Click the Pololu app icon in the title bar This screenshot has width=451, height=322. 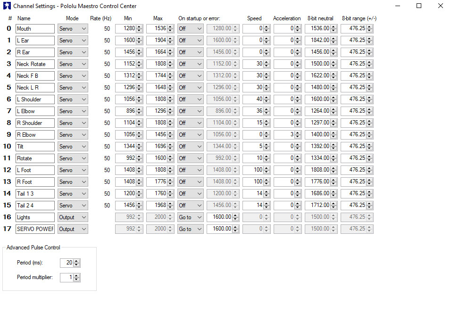click(7, 6)
